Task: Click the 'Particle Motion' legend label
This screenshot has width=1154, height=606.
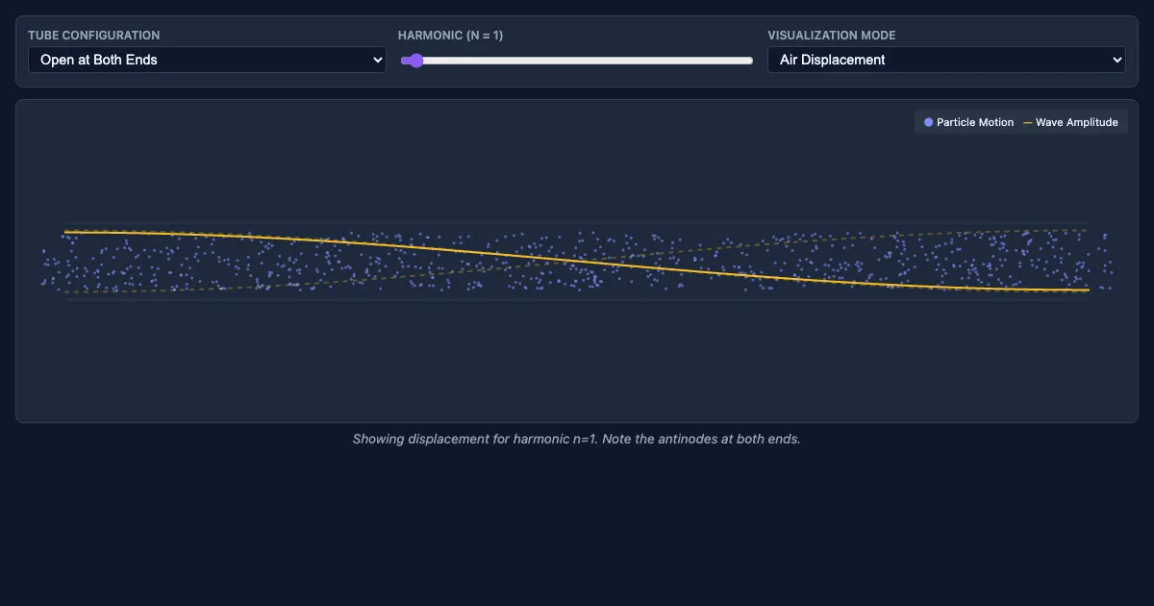Action: tap(975, 122)
